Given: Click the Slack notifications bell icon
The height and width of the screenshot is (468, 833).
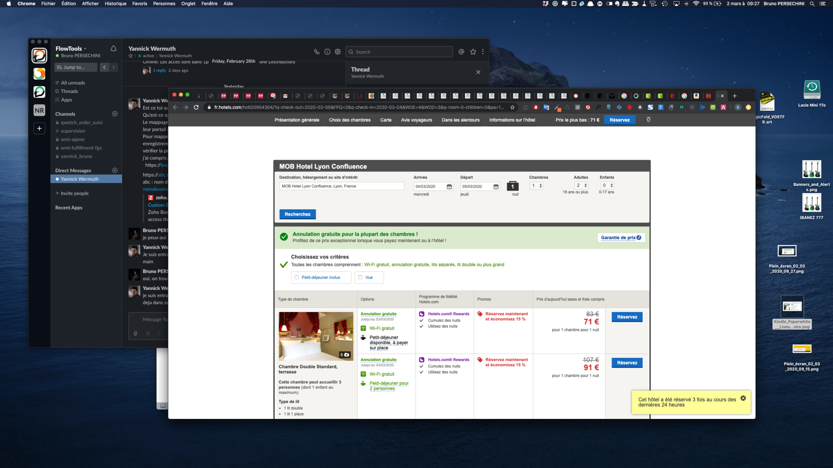Looking at the screenshot, I should click(113, 49).
